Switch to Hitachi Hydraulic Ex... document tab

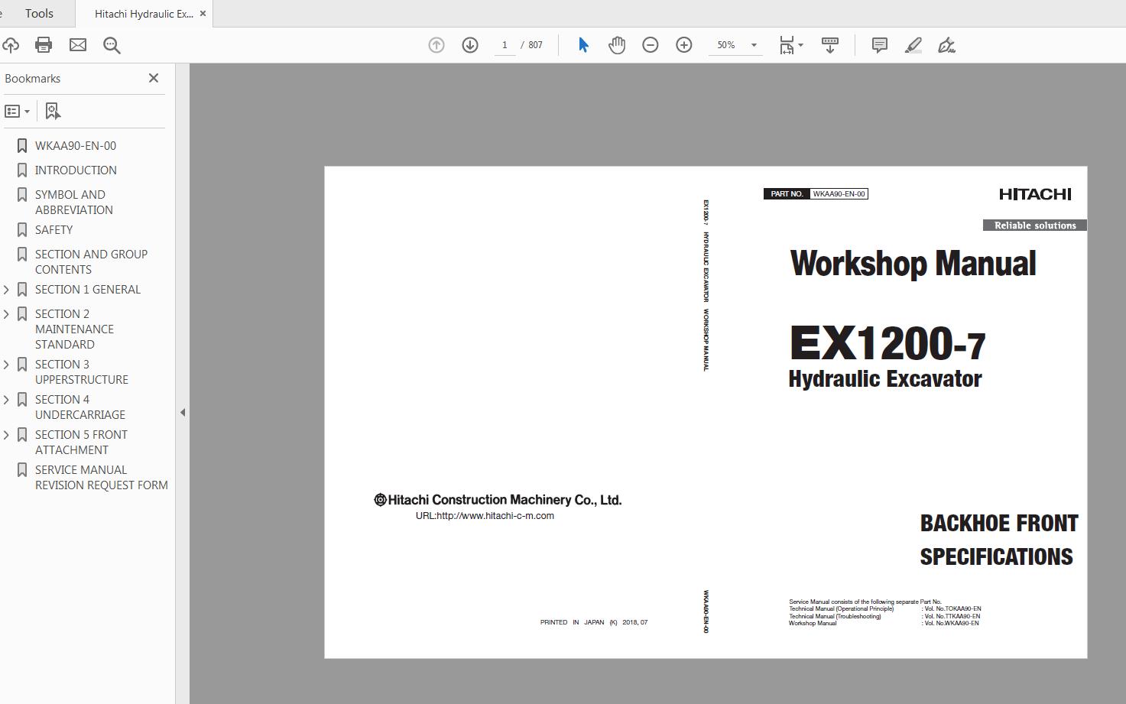coord(144,14)
